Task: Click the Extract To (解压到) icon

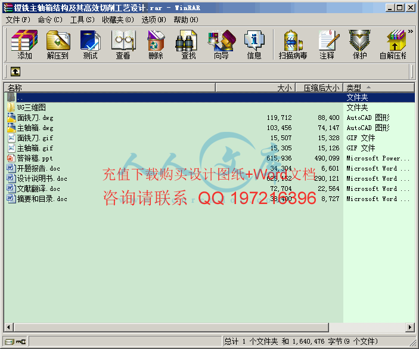Action: click(x=57, y=44)
